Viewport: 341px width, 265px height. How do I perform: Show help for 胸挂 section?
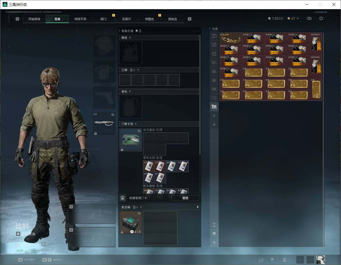tap(130, 38)
